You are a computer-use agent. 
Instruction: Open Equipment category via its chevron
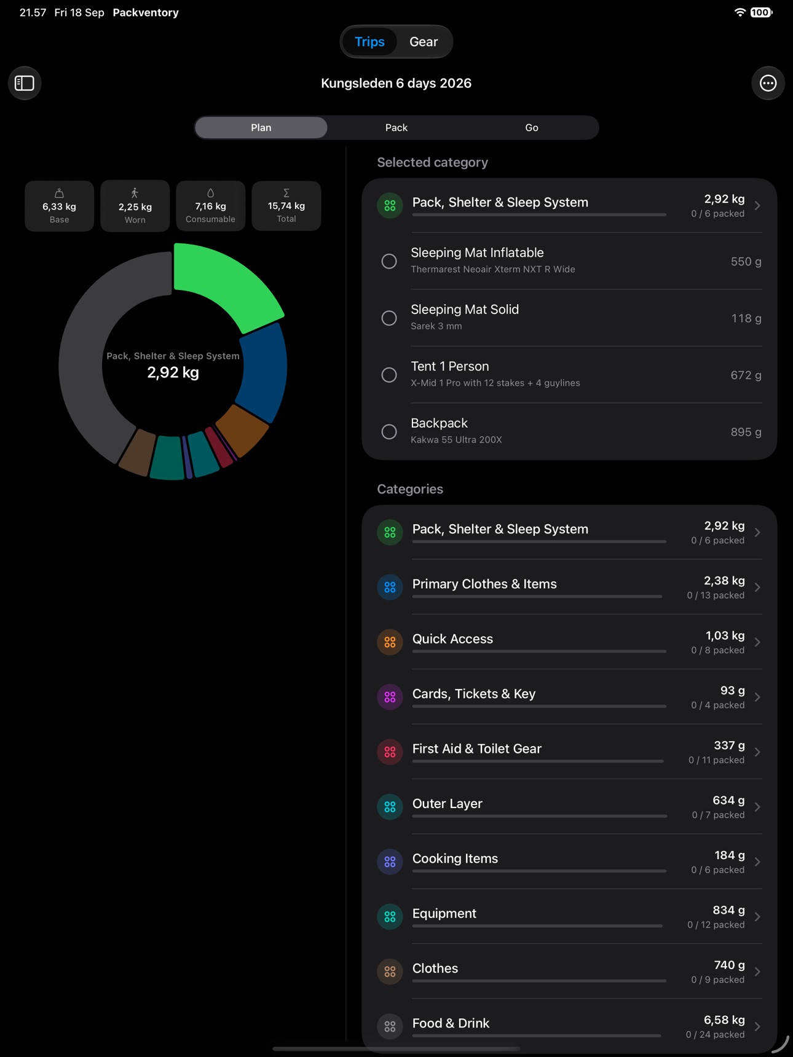(757, 917)
